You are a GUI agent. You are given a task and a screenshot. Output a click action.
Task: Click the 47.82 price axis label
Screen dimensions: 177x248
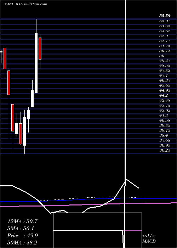coord(165,71)
